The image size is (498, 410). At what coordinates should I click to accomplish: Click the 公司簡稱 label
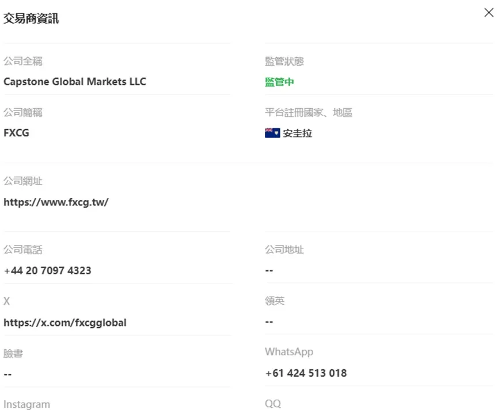click(x=23, y=113)
